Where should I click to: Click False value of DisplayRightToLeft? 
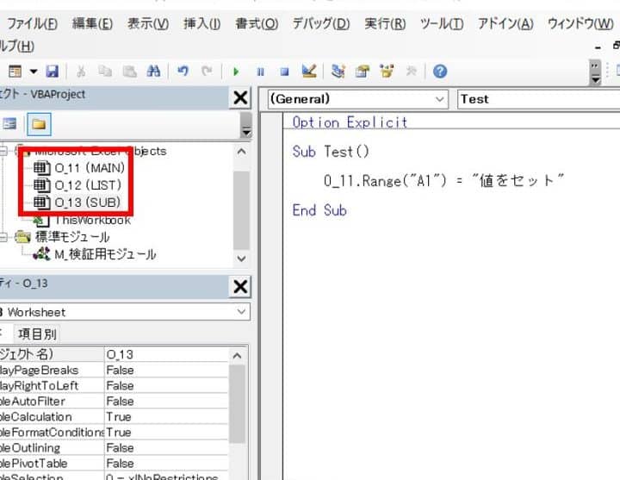pos(166,385)
